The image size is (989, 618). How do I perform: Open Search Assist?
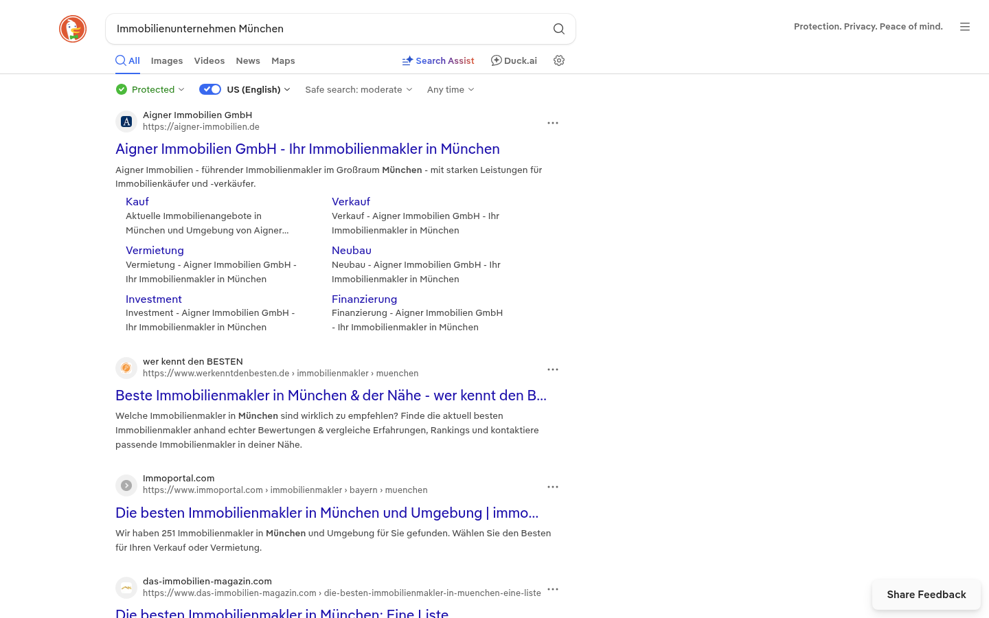pyautogui.click(x=438, y=60)
